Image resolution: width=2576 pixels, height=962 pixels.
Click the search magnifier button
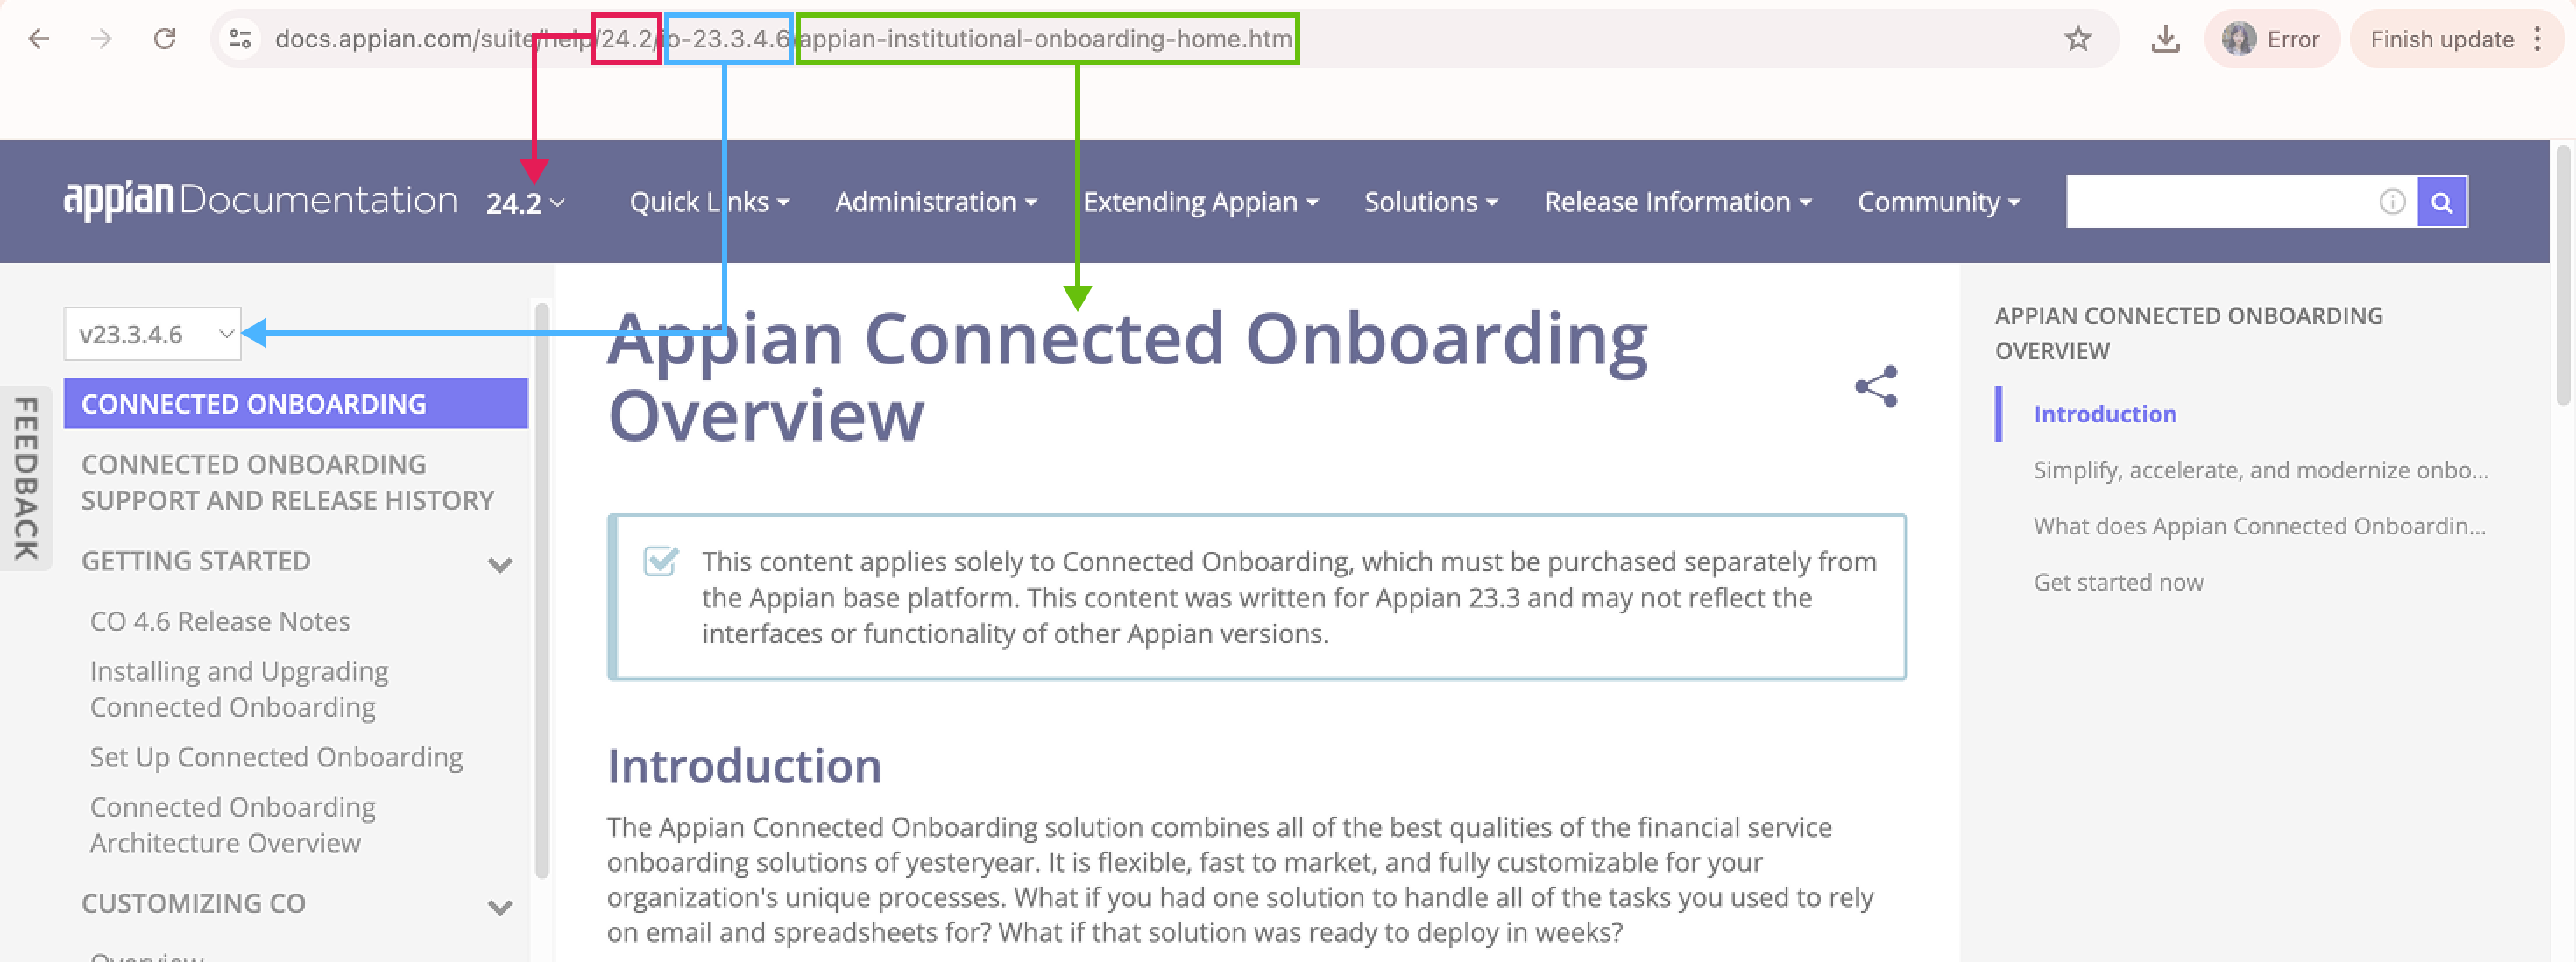tap(2441, 202)
